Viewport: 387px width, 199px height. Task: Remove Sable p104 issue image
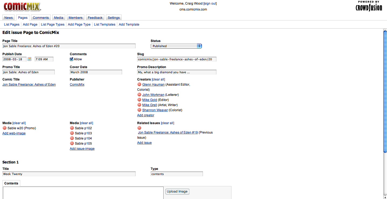point(72,138)
